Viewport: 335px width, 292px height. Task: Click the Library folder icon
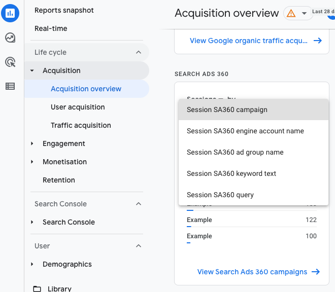pos(37,289)
